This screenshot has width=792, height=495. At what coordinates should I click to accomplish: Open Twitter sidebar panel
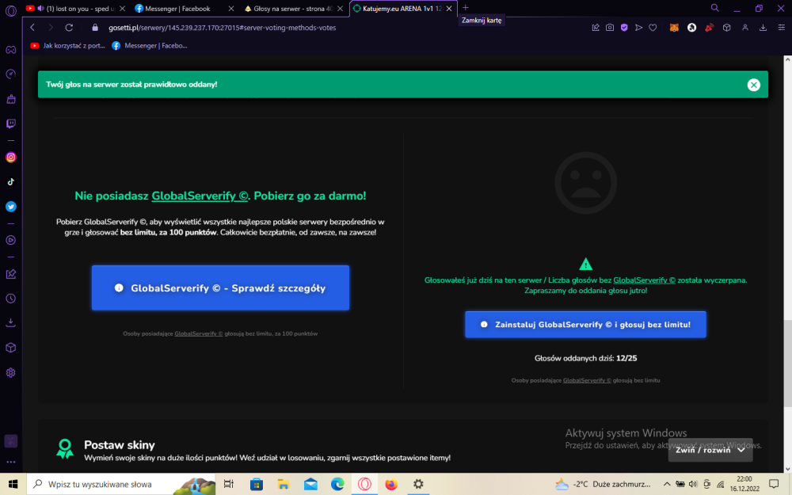[10, 207]
